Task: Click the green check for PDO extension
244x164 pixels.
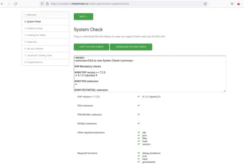Action: [x=139, y=105]
